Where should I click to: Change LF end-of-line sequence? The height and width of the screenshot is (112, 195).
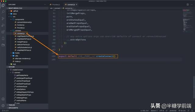[167, 111]
